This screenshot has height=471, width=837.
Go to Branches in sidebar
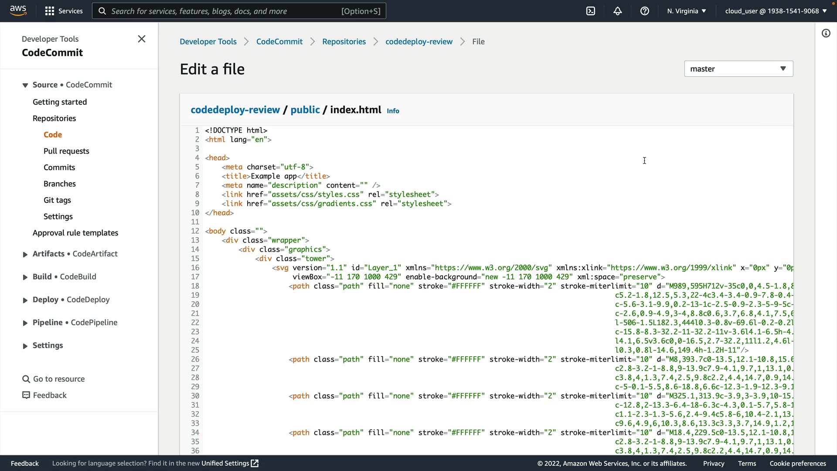(x=60, y=184)
